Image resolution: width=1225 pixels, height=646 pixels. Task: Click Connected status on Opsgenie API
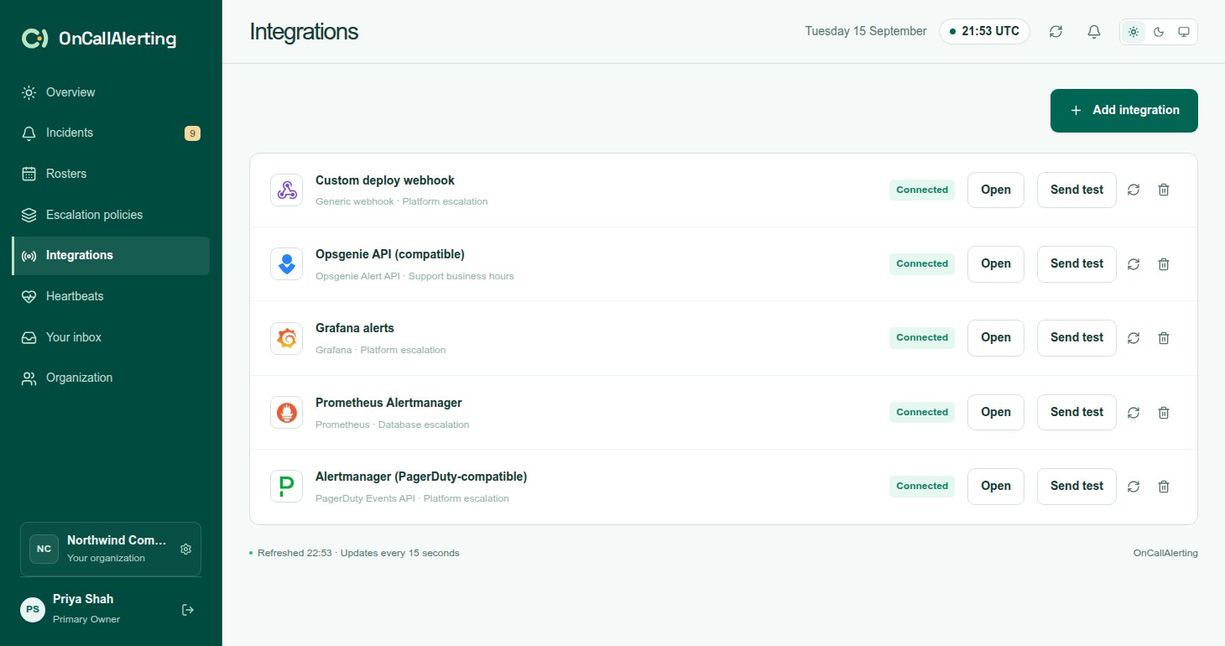[x=922, y=263]
